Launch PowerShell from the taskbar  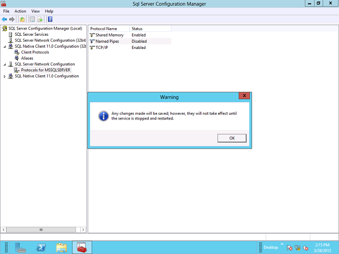coord(41,247)
